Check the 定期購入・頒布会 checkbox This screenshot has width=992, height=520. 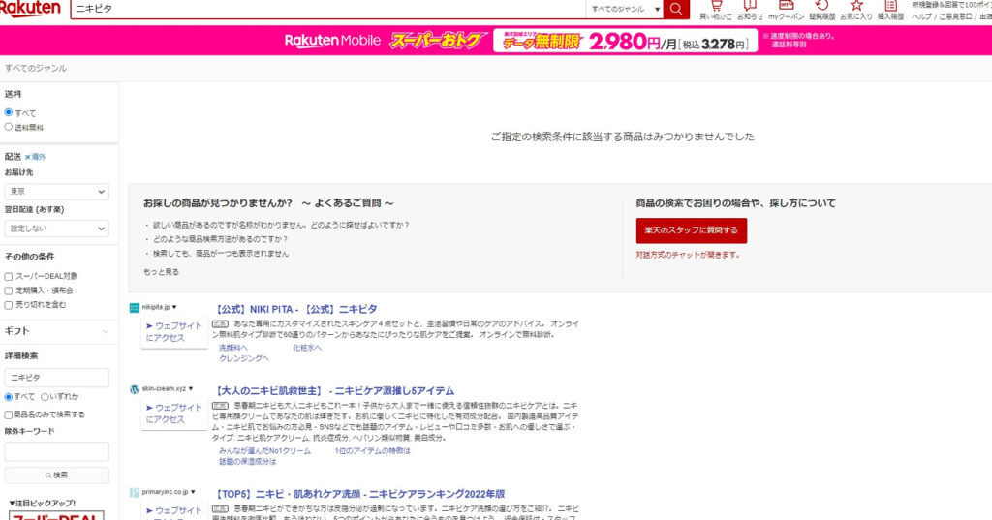(8, 291)
